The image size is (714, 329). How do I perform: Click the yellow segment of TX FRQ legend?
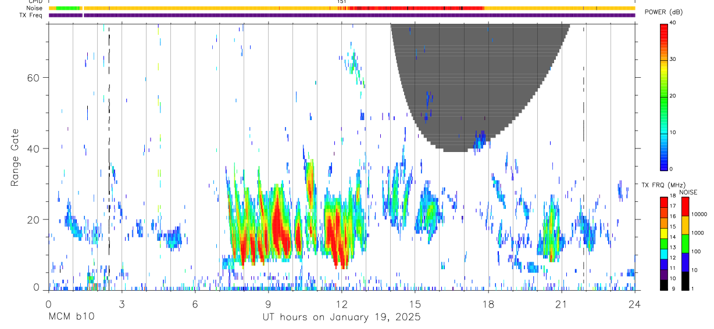coord(663,233)
